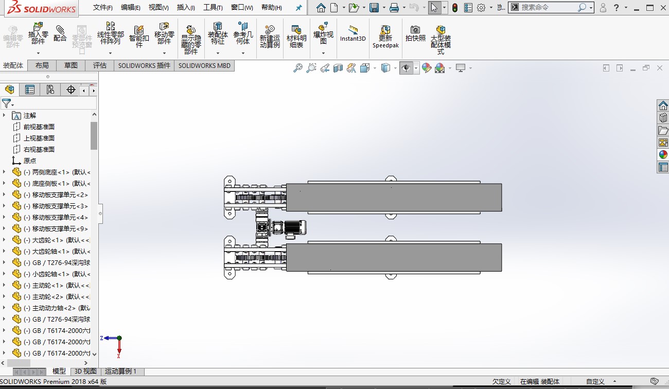Switch to the SOLIDWORKS MBD tab

click(x=204, y=65)
